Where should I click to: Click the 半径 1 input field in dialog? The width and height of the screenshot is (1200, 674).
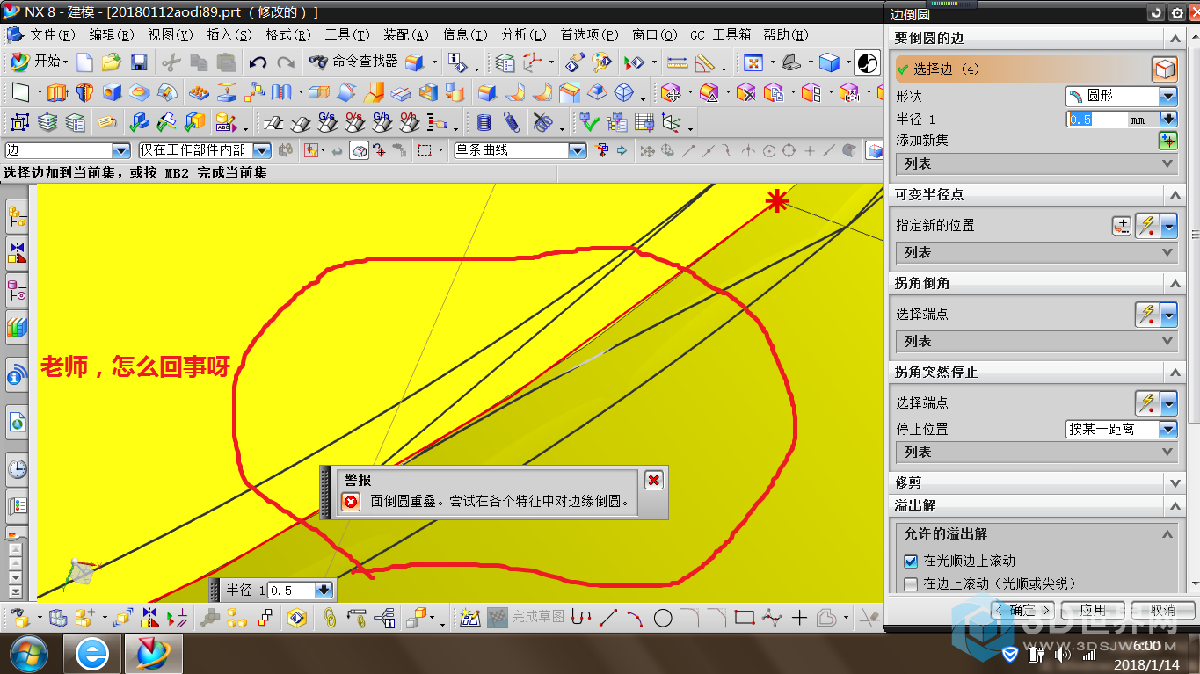coord(1096,119)
